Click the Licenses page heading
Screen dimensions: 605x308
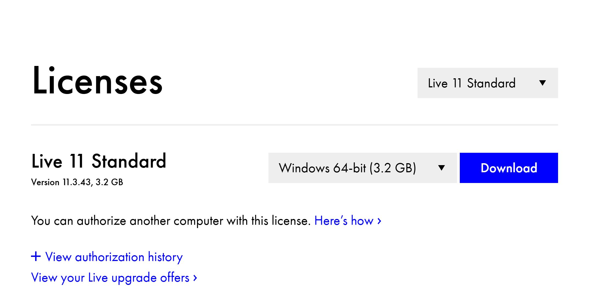[97, 81]
